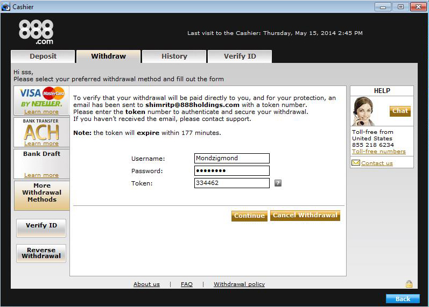Click the Cancel Withdrawal button
429x307 pixels.
(305, 216)
